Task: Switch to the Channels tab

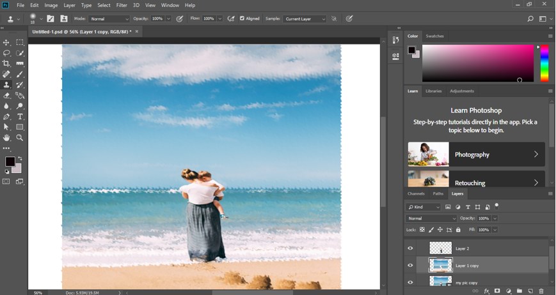Action: [416, 193]
